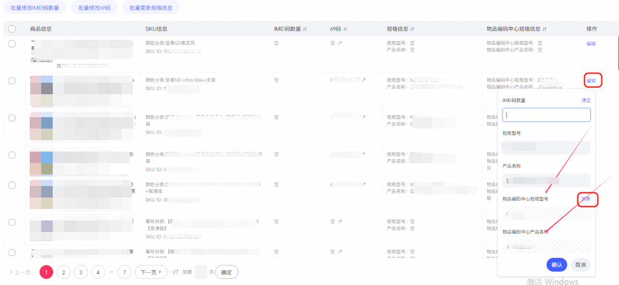Click 编辑 link in N3 Ultra Max+支架 row
This screenshot has height=285, width=619.
(591, 81)
